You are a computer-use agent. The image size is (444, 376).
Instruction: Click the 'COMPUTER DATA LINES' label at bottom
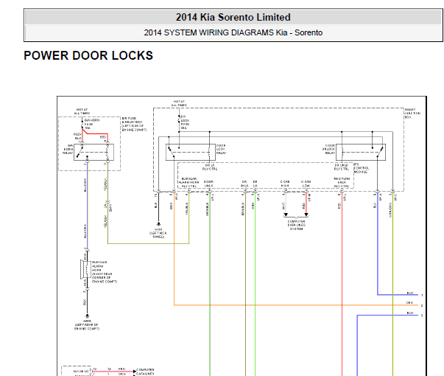[x=145, y=372]
